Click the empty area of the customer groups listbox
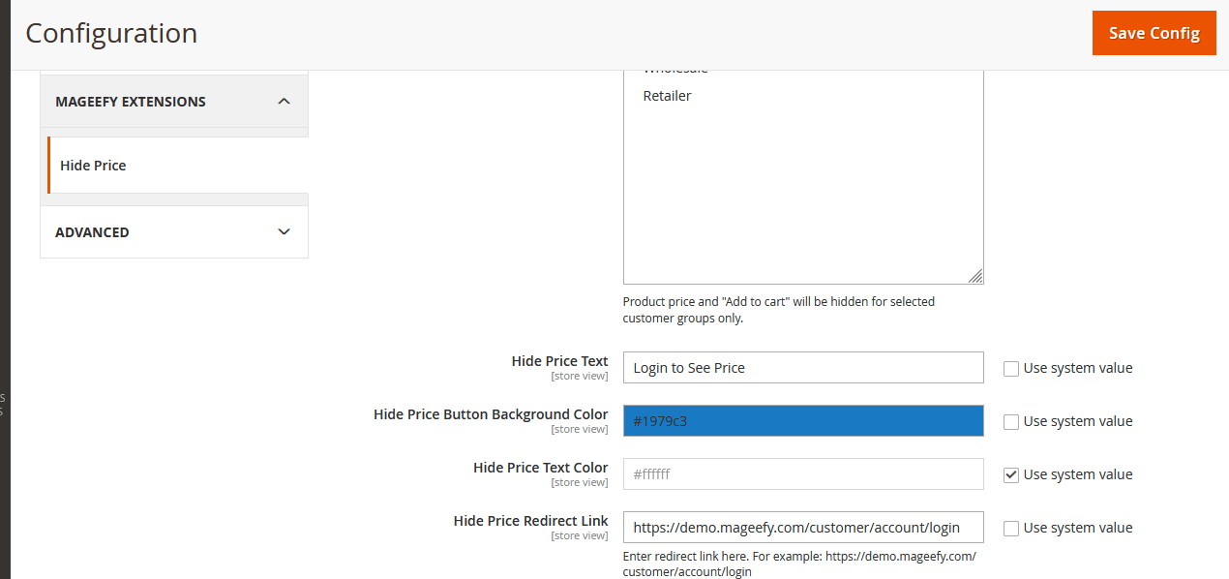The image size is (1229, 579). coord(803,194)
